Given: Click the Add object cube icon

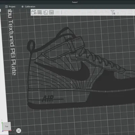Looking at the screenshot, I should click(x=34, y=12).
